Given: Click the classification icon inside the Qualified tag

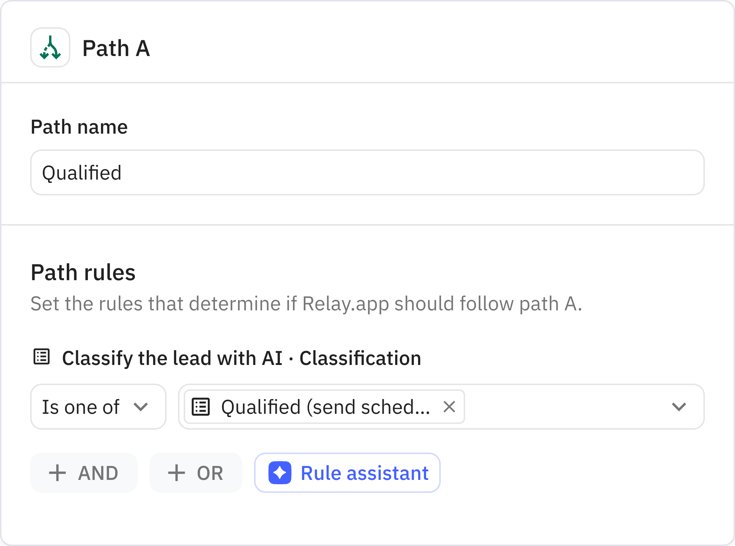Looking at the screenshot, I should click(x=200, y=407).
